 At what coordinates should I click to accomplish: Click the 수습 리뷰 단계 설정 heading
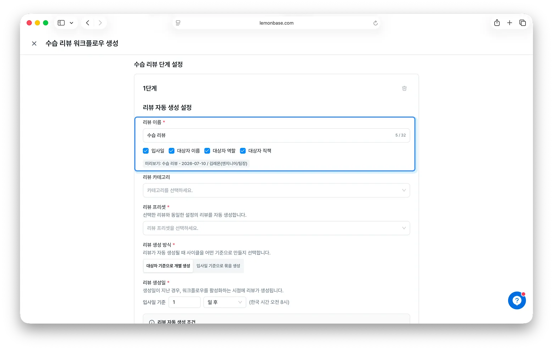[158, 65]
